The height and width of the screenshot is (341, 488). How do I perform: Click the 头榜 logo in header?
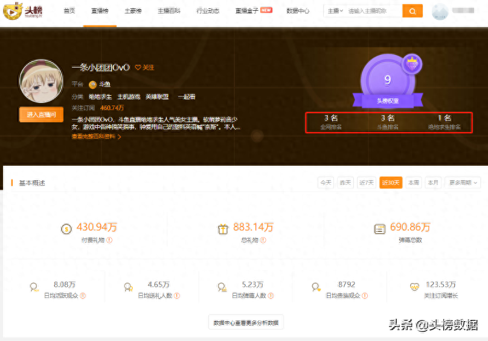tap(24, 11)
